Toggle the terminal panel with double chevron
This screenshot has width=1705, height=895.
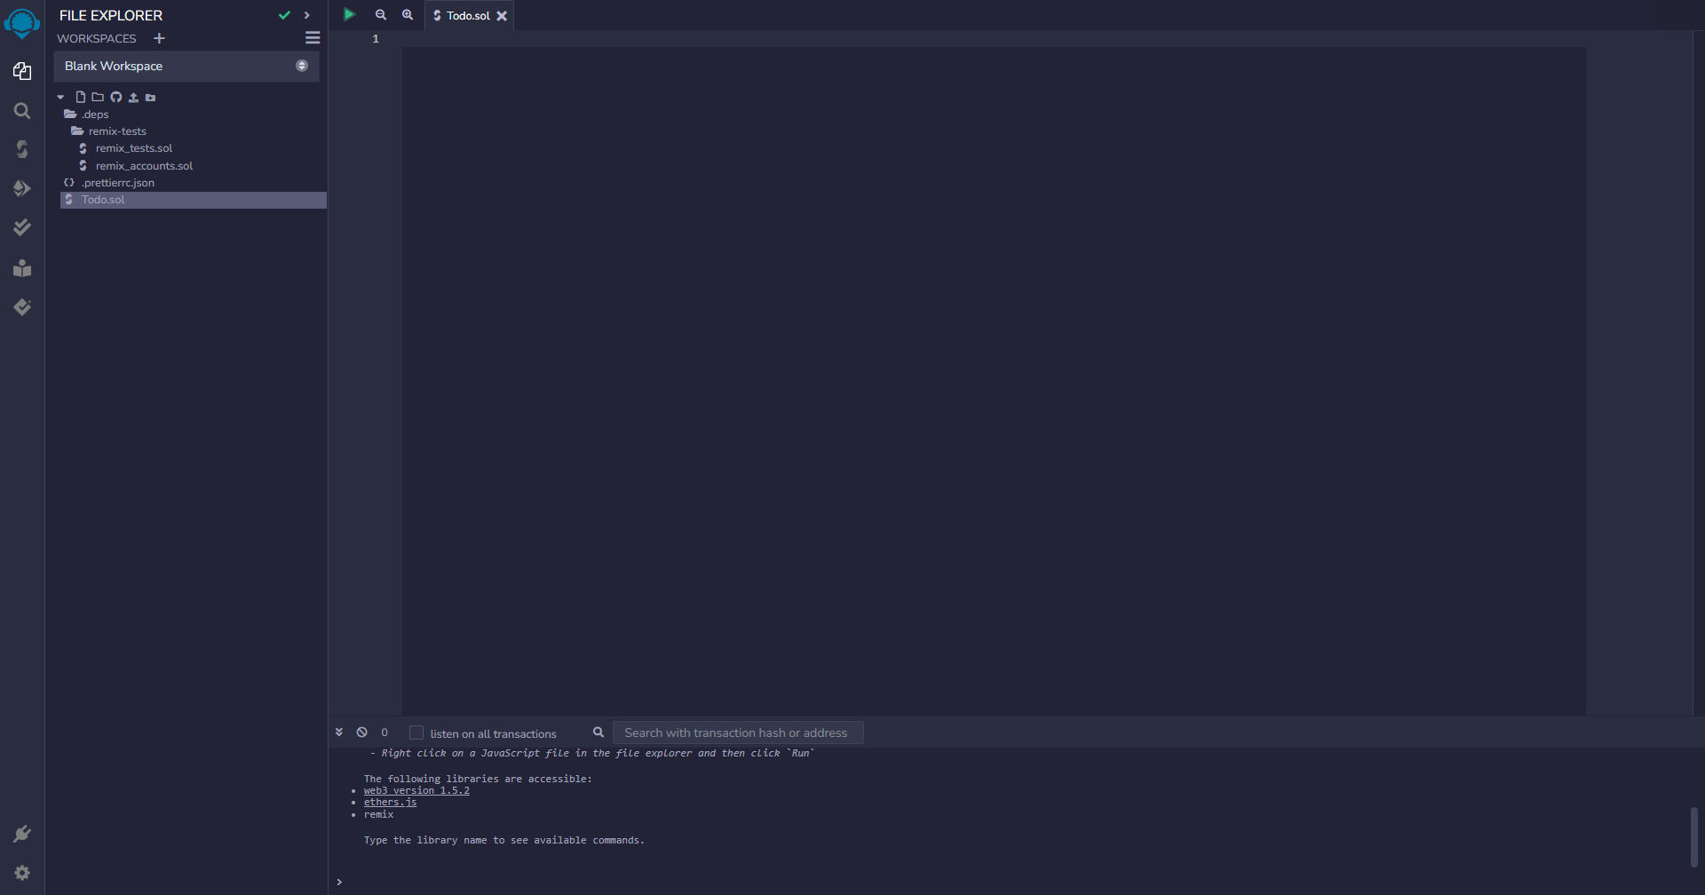coord(339,733)
